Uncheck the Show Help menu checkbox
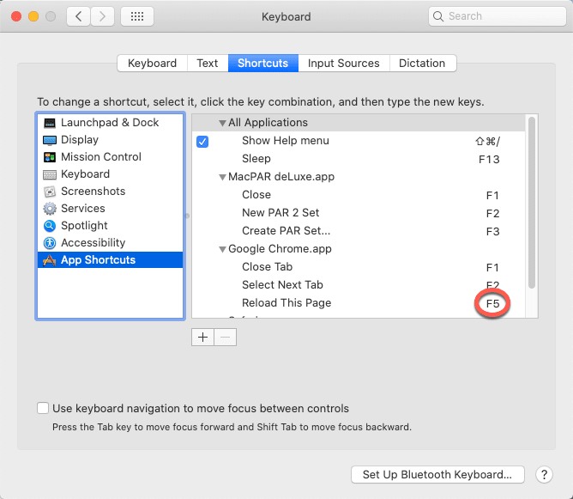573x499 pixels. point(202,141)
